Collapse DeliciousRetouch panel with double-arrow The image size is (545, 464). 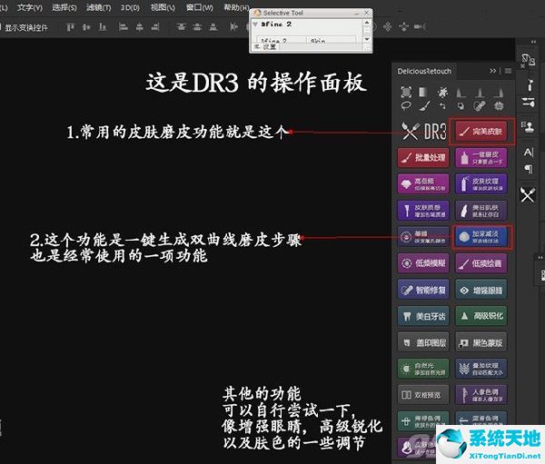point(492,71)
